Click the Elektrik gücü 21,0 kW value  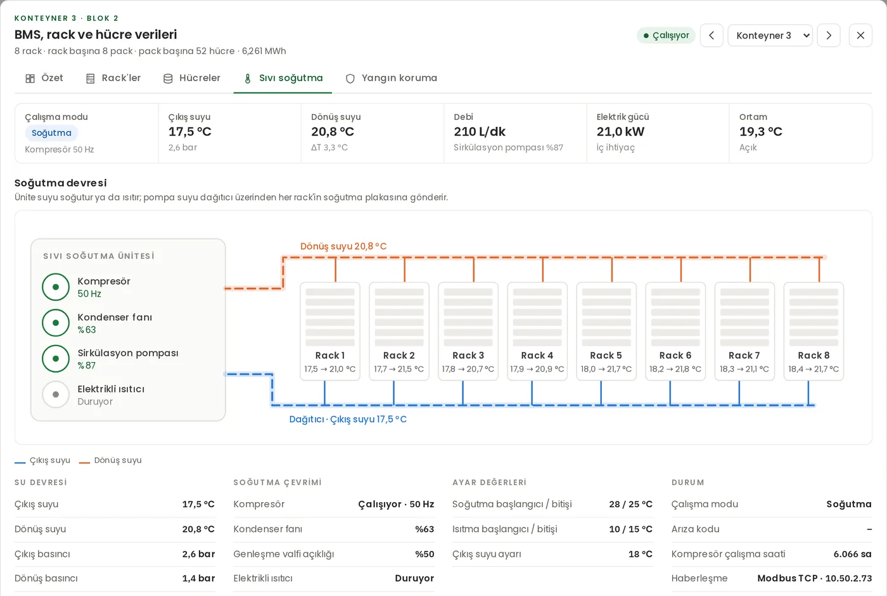[x=620, y=132]
